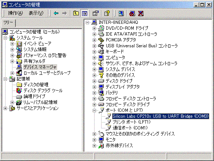Click the uninstall device red X icon
The height and width of the screenshot is (161, 214).
click(141, 13)
